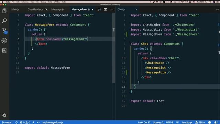Click the diamond status bar icon
The width and height of the screenshot is (220, 124).
coord(38,123)
